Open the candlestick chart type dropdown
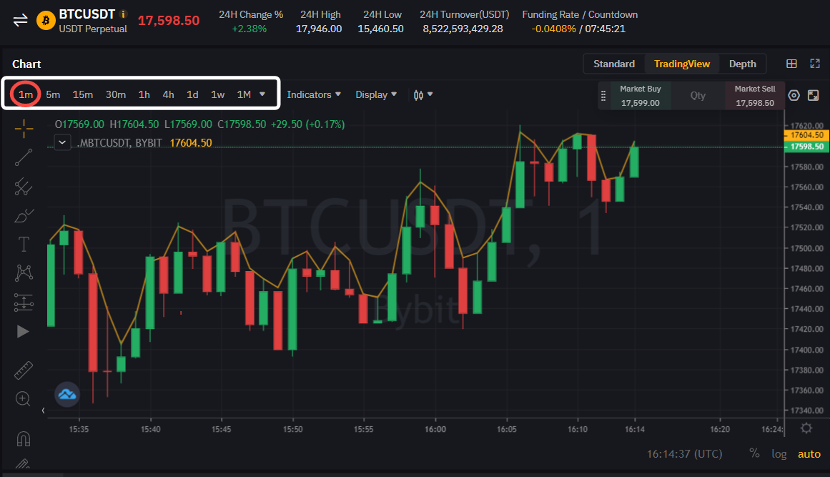The height and width of the screenshot is (477, 830). pyautogui.click(x=423, y=94)
